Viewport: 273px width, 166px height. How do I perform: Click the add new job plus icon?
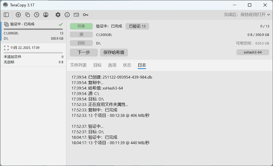click(18, 14)
